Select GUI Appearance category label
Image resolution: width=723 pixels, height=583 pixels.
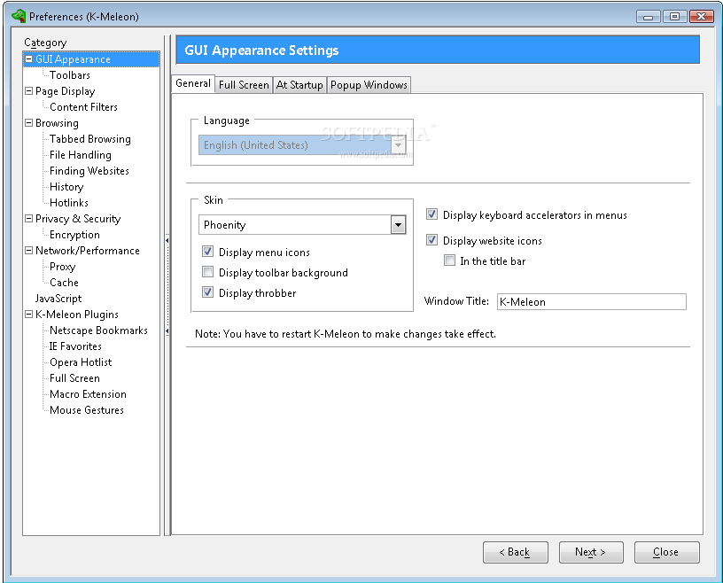click(x=73, y=59)
